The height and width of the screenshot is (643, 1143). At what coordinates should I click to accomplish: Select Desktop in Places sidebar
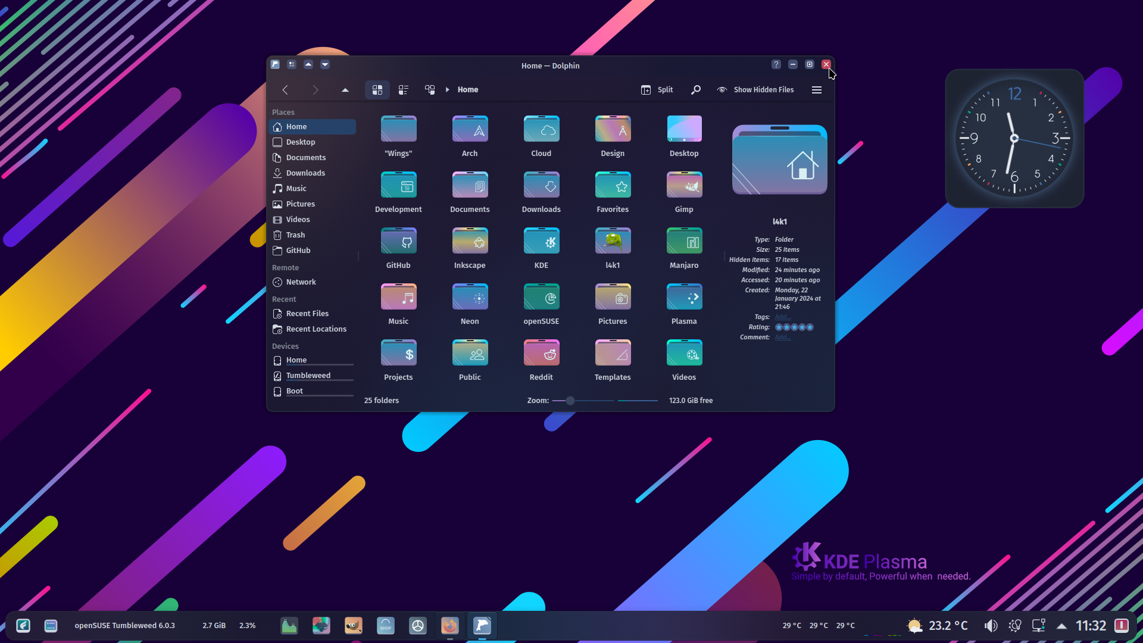[x=313, y=142]
